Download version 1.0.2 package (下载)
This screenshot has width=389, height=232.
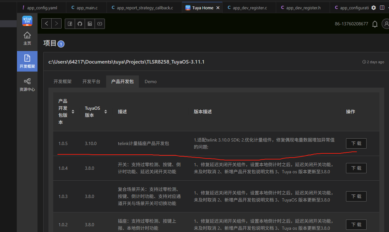[x=356, y=225]
